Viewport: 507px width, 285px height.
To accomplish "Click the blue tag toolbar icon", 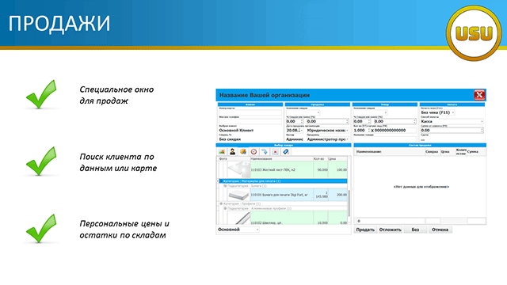I will (286, 151).
